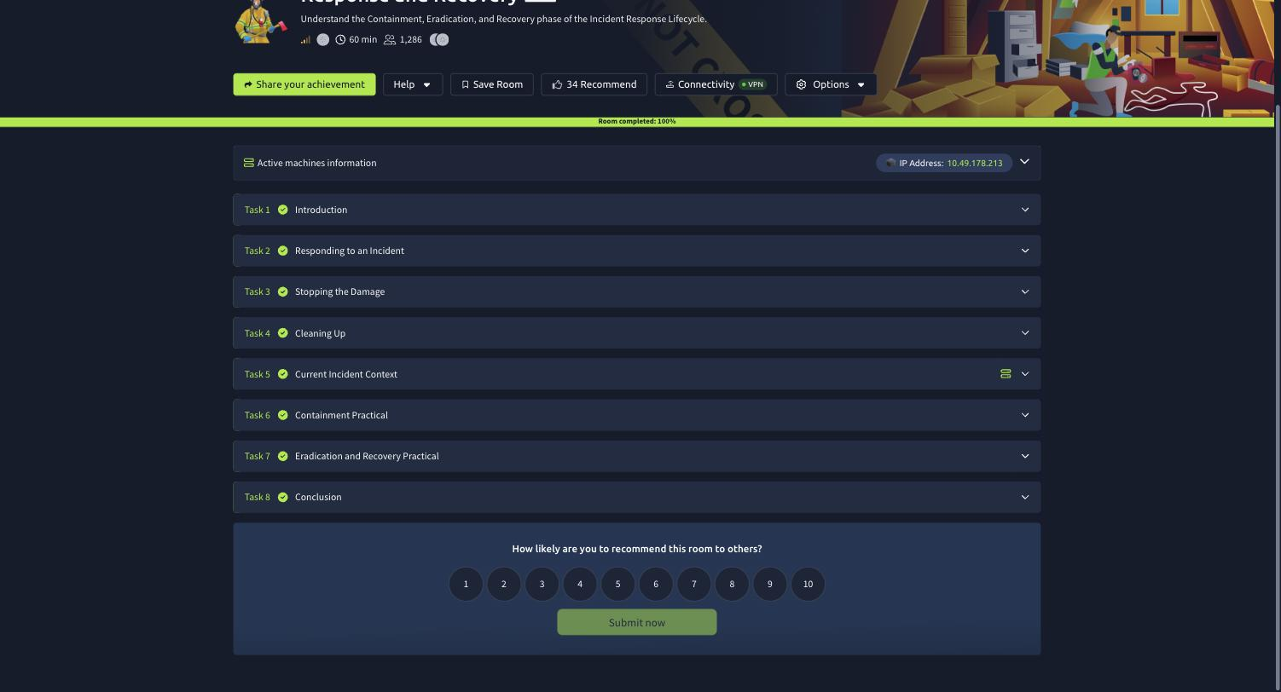Click the bookmark icon in Save Room
1281x692 pixels.
(x=465, y=84)
